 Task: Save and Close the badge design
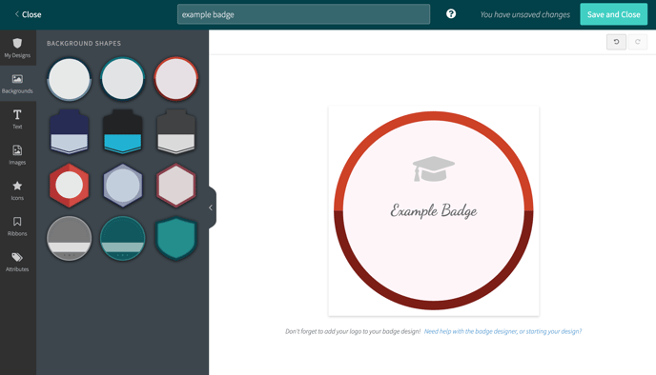click(x=613, y=14)
